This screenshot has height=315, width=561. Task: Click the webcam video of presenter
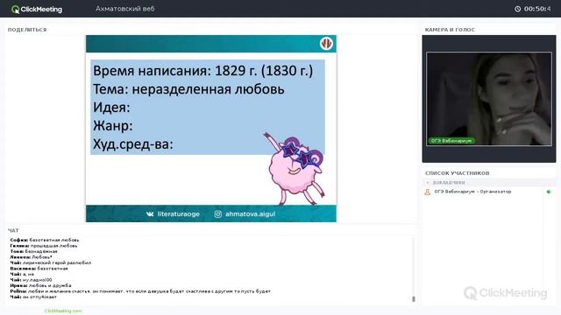click(489, 99)
